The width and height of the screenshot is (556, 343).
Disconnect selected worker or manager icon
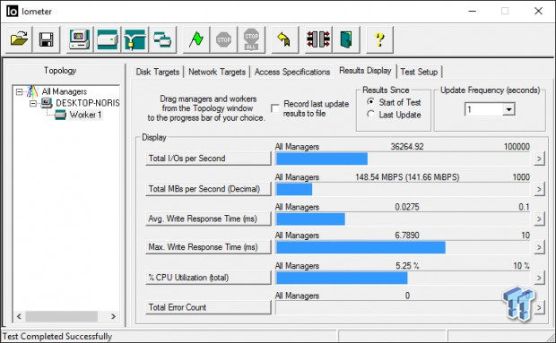tap(318, 39)
